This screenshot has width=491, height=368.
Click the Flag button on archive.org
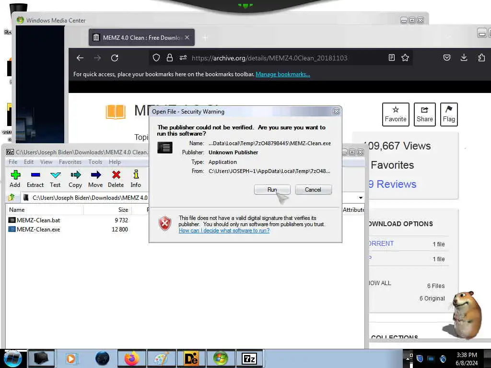coord(449,115)
